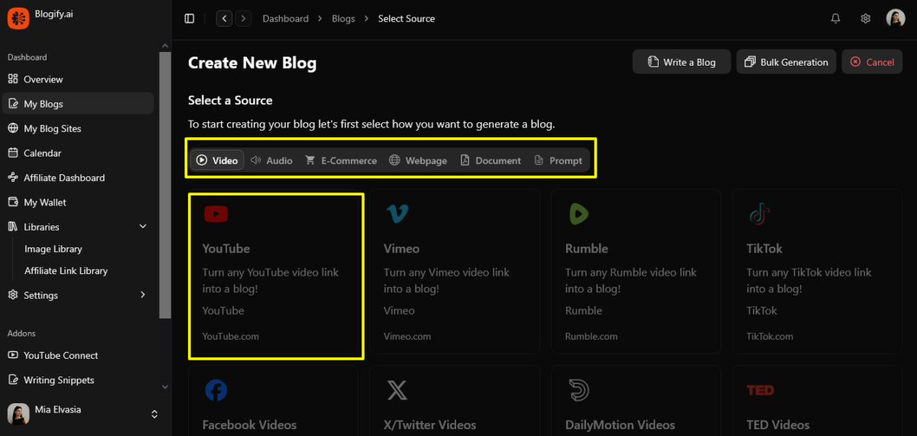
Task: Click the Blogify.ai logo icon
Action: [x=18, y=18]
